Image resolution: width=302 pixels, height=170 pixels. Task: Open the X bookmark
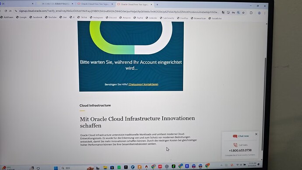(x=72, y=17)
